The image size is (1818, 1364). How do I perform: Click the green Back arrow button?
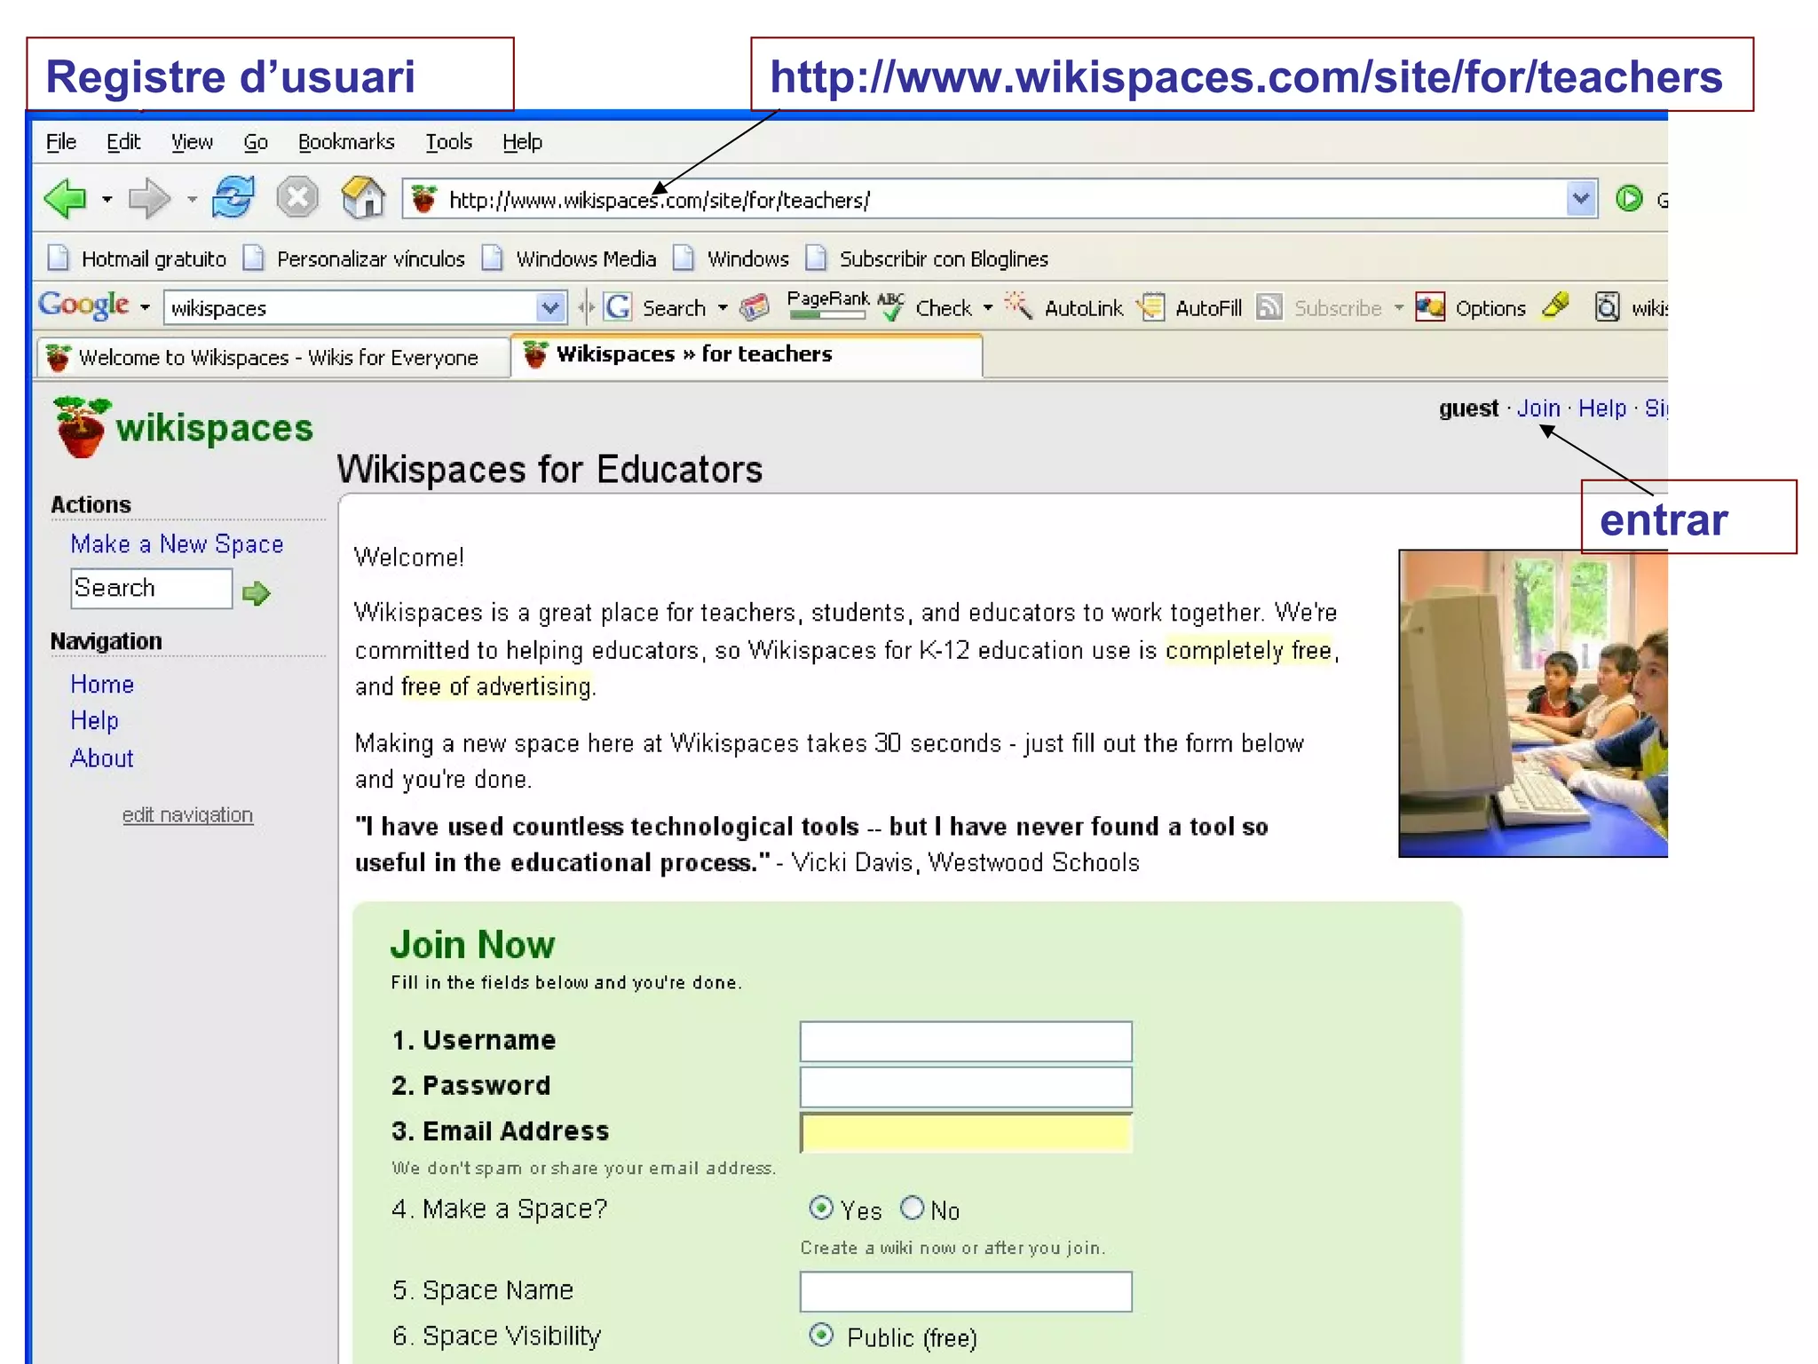tap(66, 198)
